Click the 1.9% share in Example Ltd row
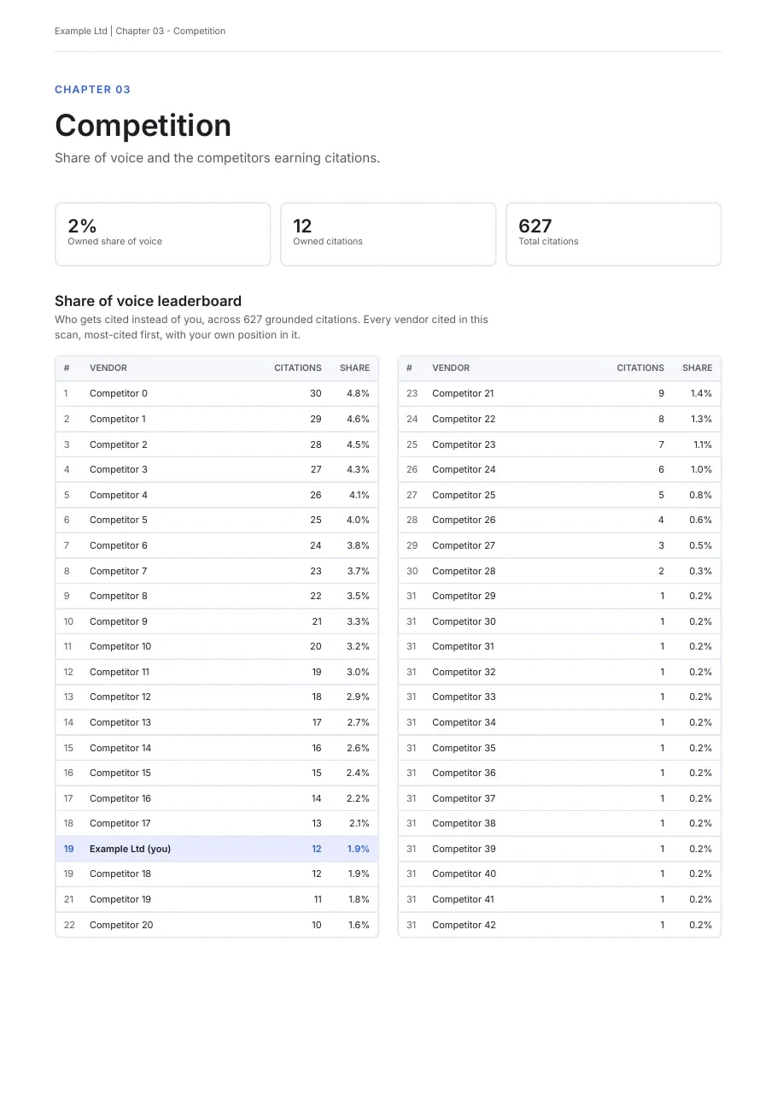The height and width of the screenshot is (1100, 777). click(x=359, y=849)
